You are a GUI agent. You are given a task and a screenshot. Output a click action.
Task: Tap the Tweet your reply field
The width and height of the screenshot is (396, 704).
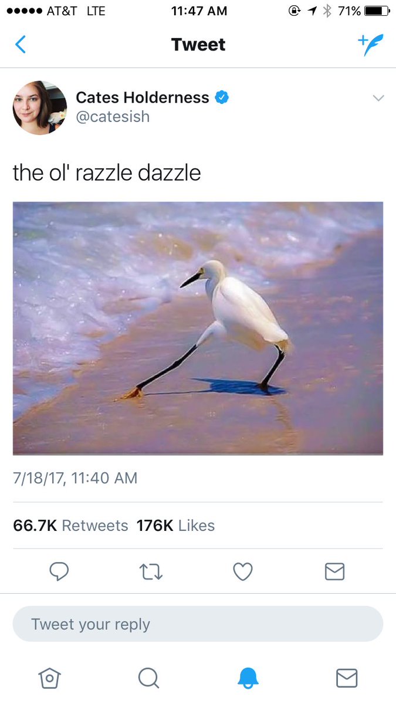click(198, 624)
